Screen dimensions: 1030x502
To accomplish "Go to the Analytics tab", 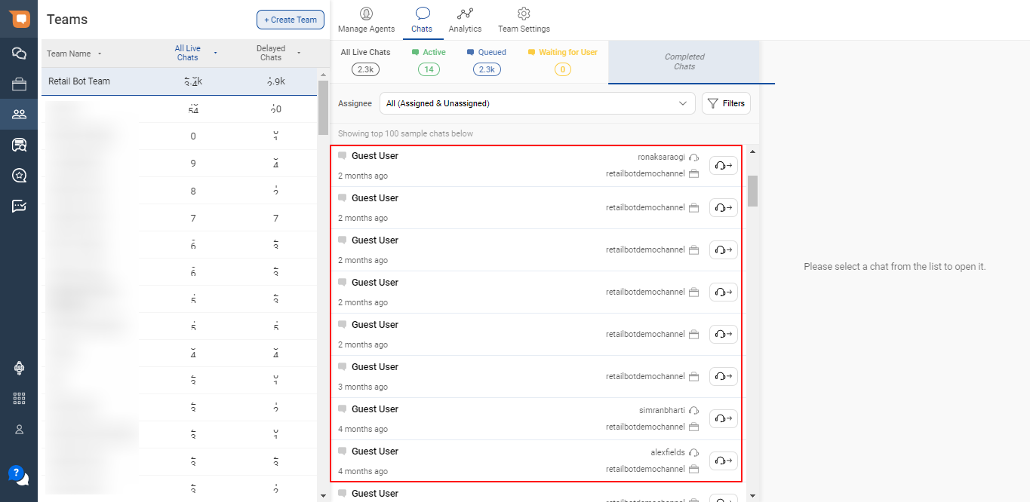I will [x=465, y=20].
